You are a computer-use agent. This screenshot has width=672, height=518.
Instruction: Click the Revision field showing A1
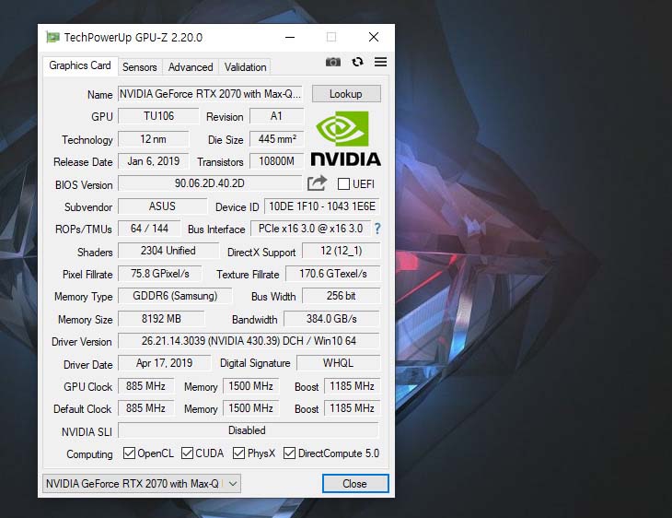(x=276, y=116)
